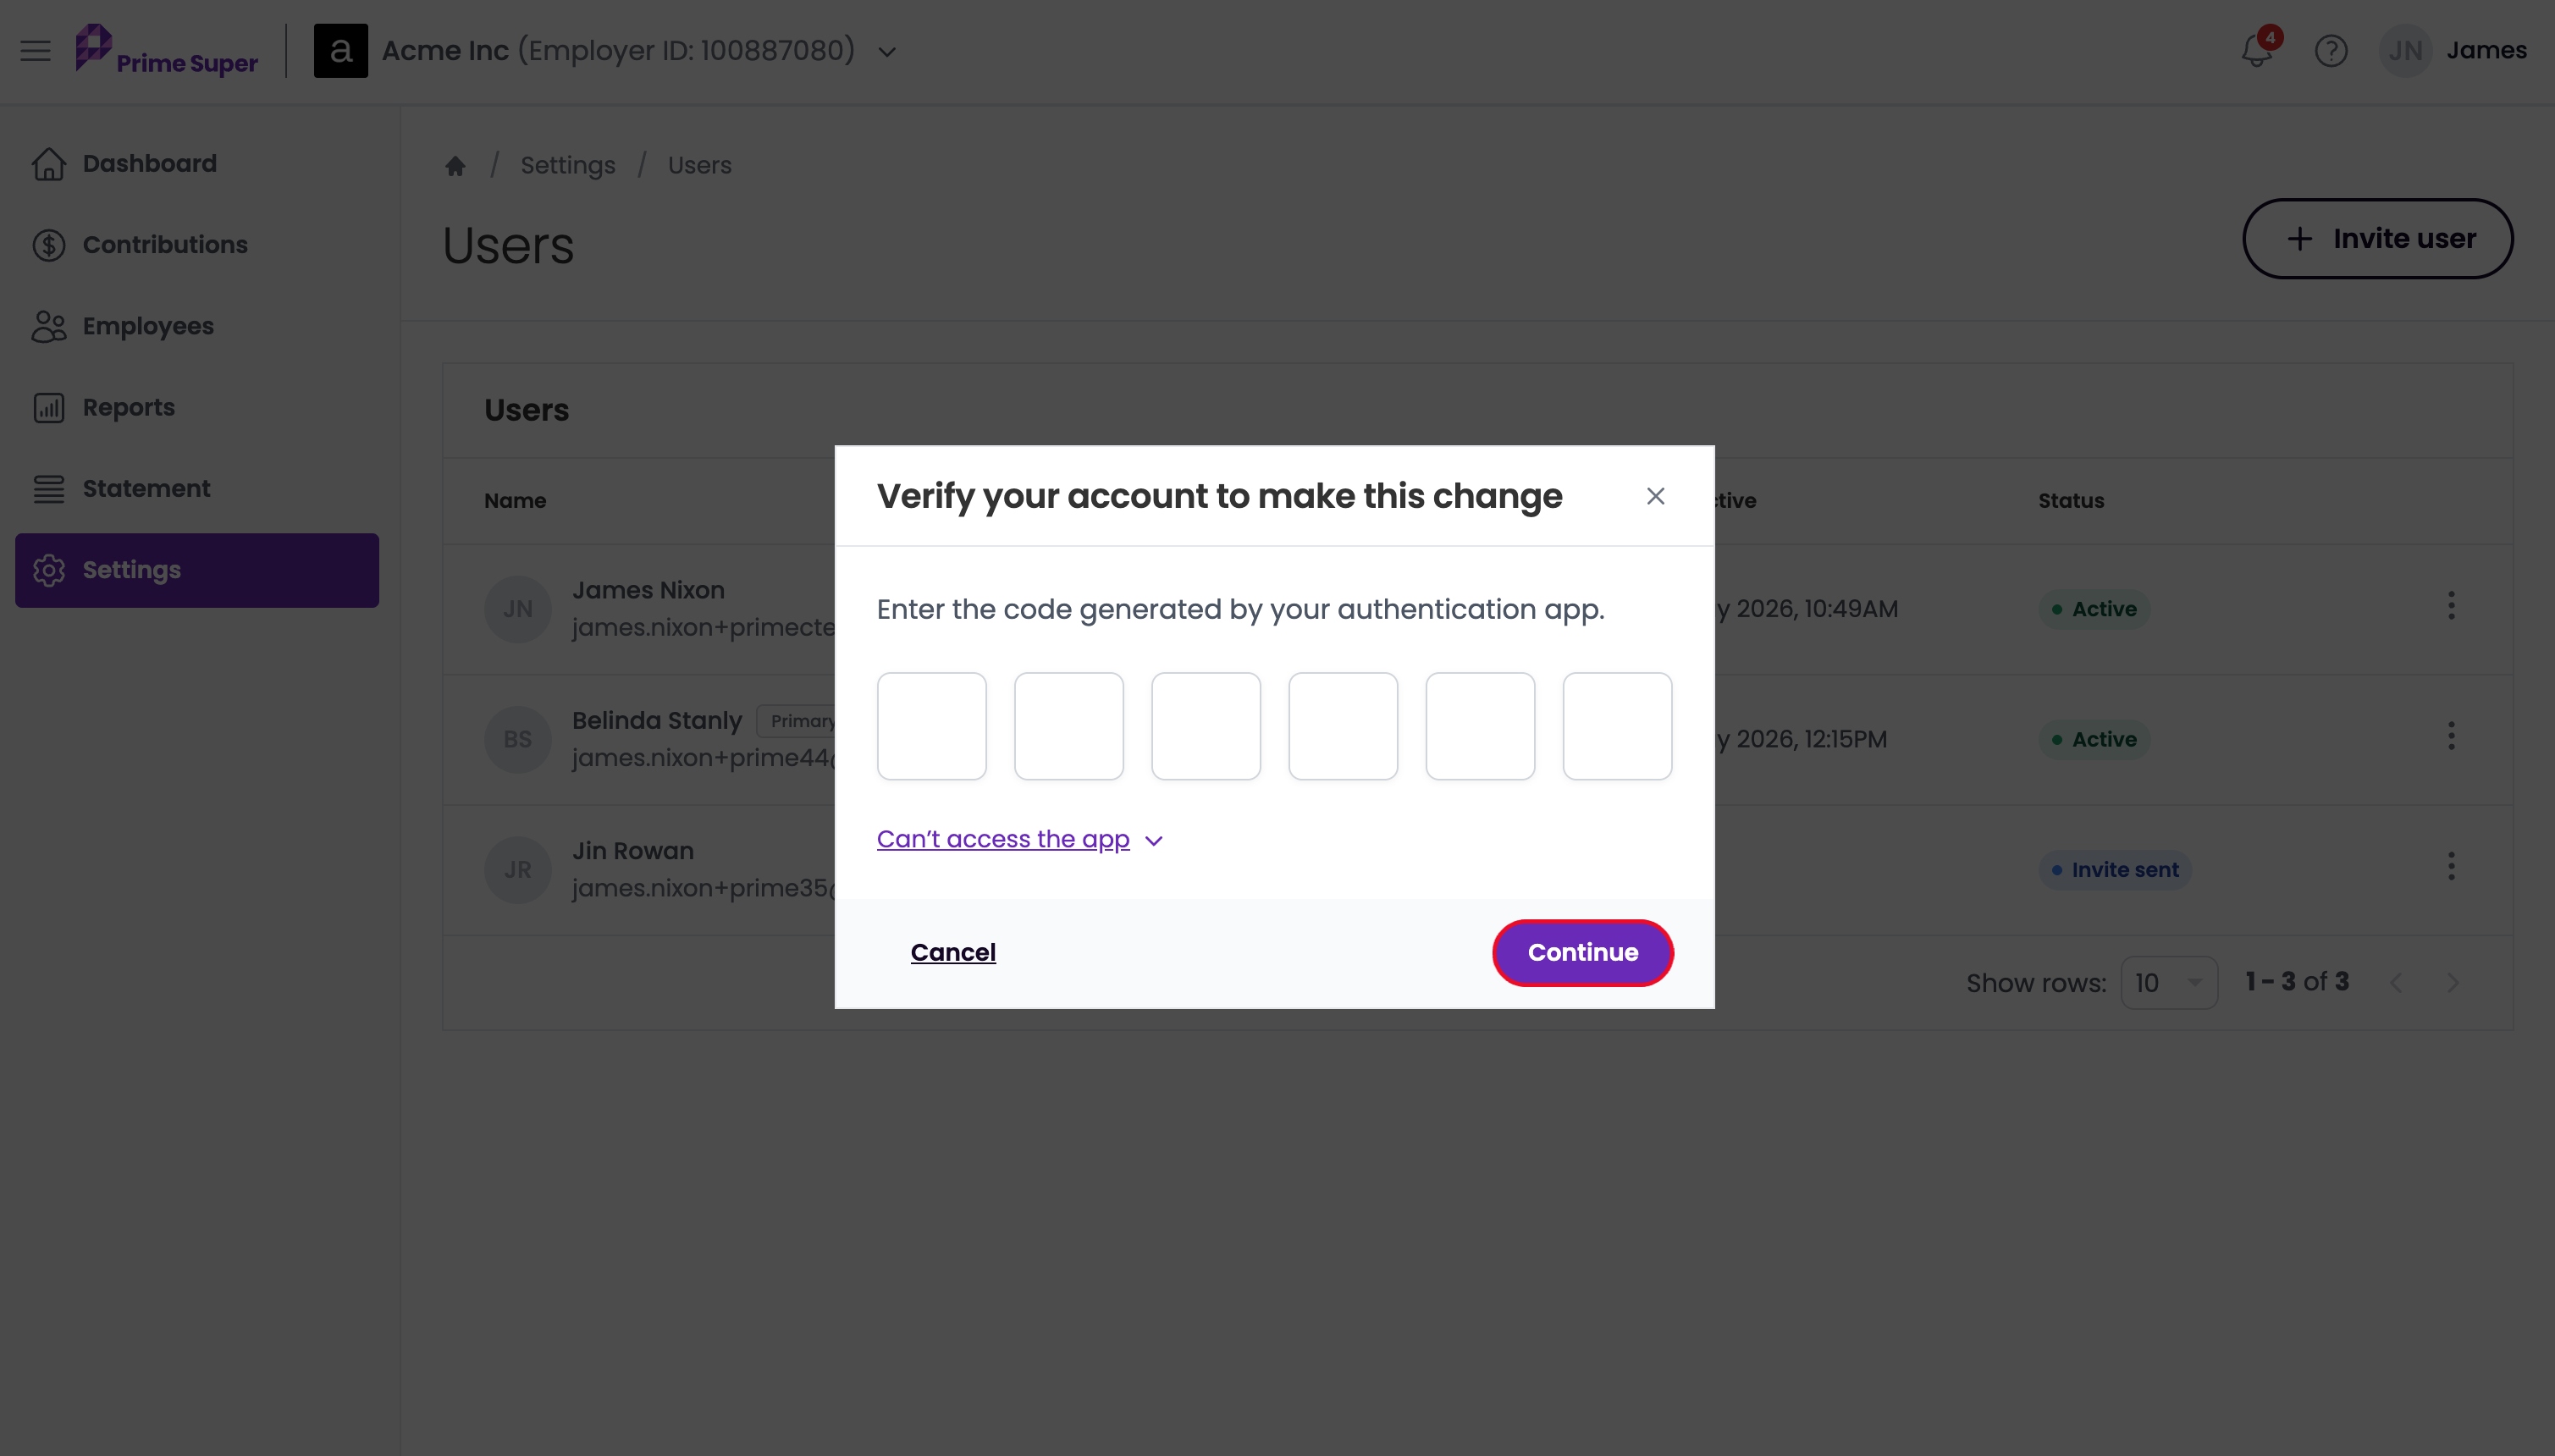2555x1456 pixels.
Task: Focus the first code digit box
Action: tap(931, 726)
